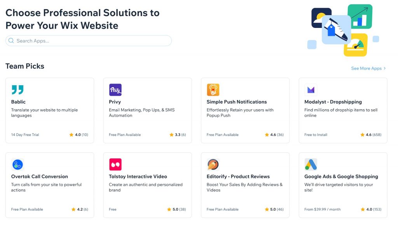This screenshot has width=398, height=227.
Task: Click the Bablic quotation marks icon
Action: [x=17, y=90]
